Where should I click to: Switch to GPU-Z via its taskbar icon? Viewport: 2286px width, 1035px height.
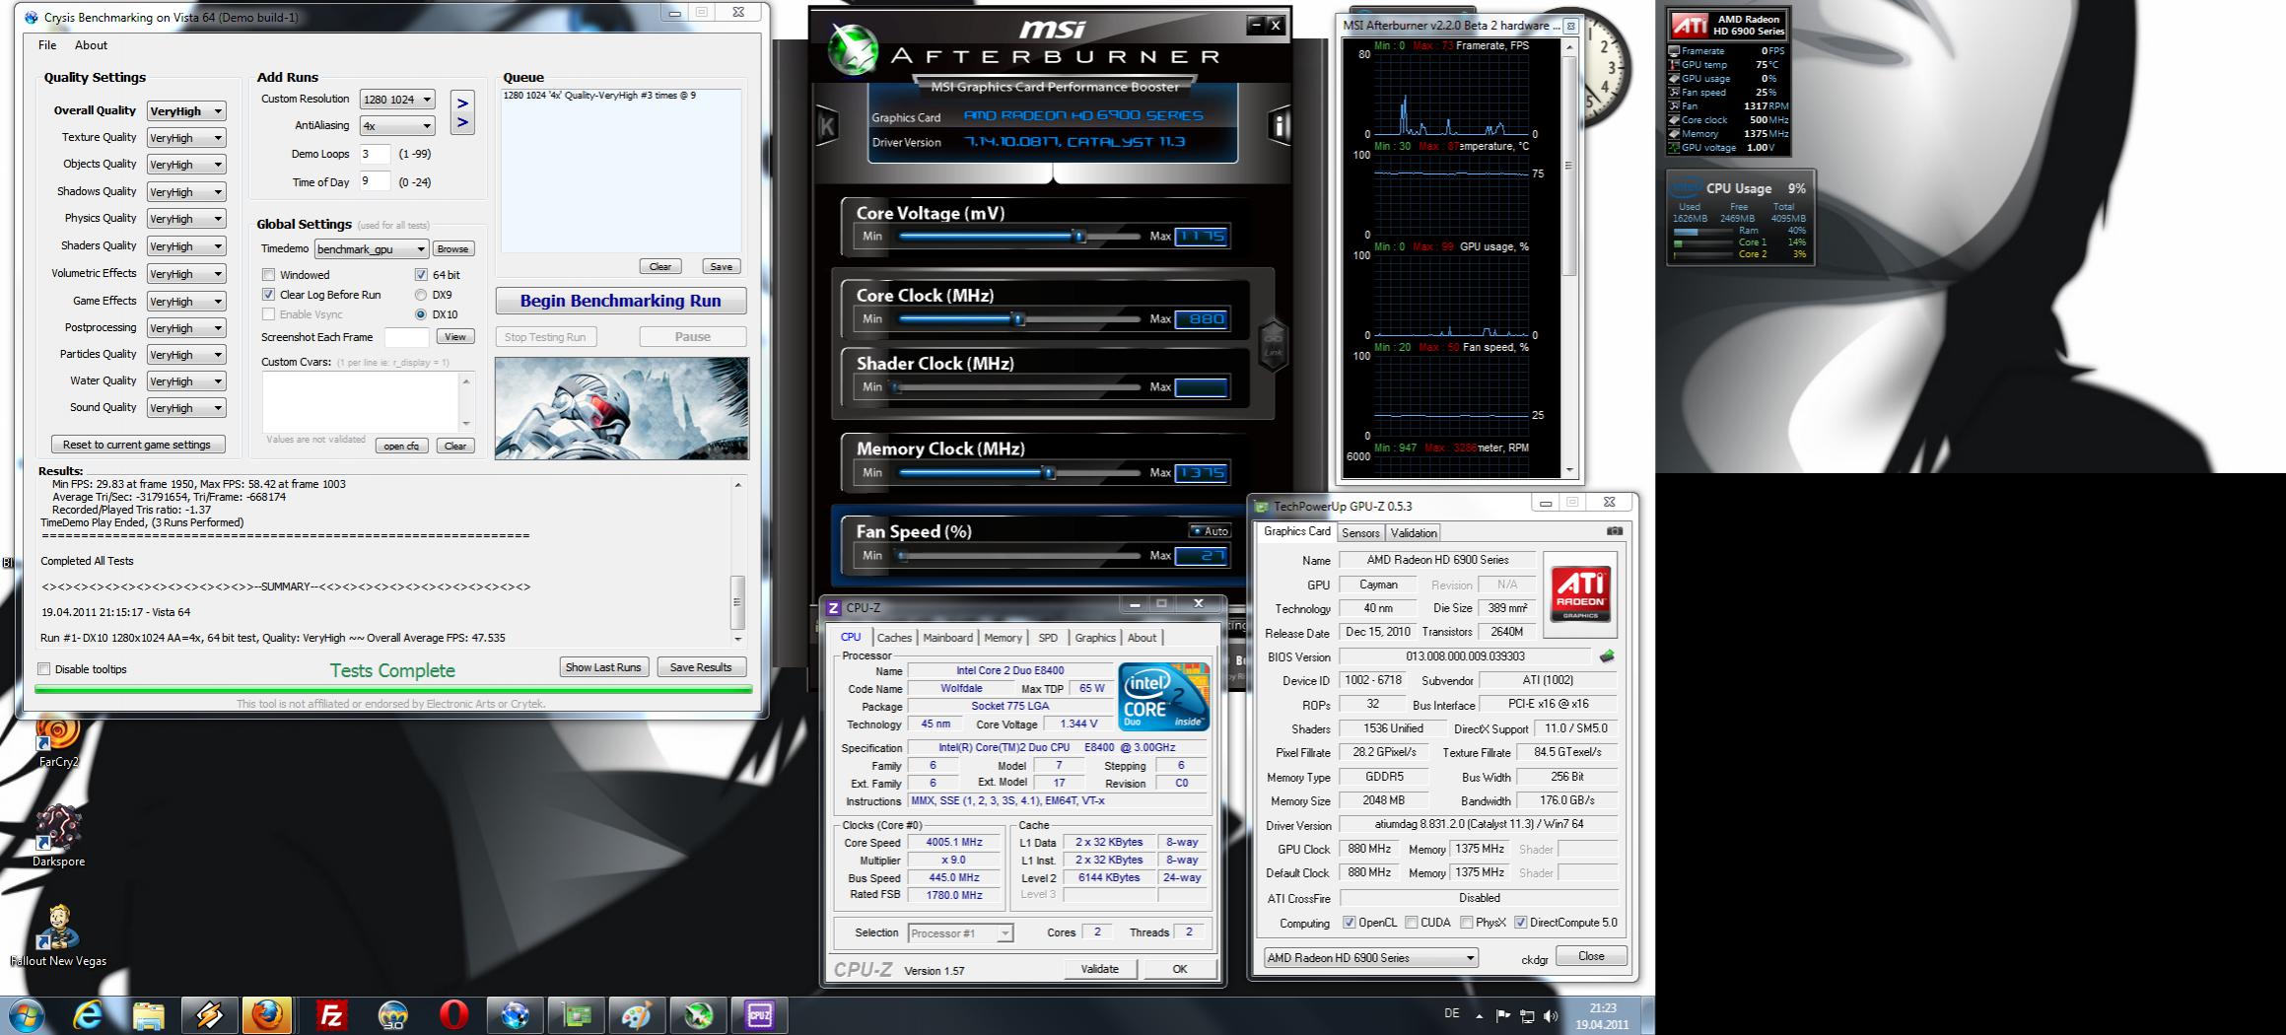tap(576, 1015)
